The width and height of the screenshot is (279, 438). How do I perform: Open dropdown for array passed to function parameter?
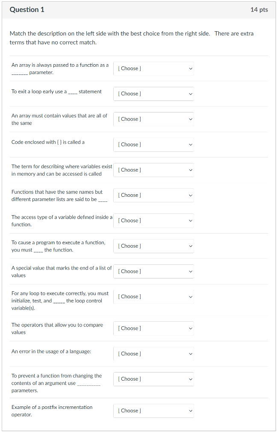point(153,68)
